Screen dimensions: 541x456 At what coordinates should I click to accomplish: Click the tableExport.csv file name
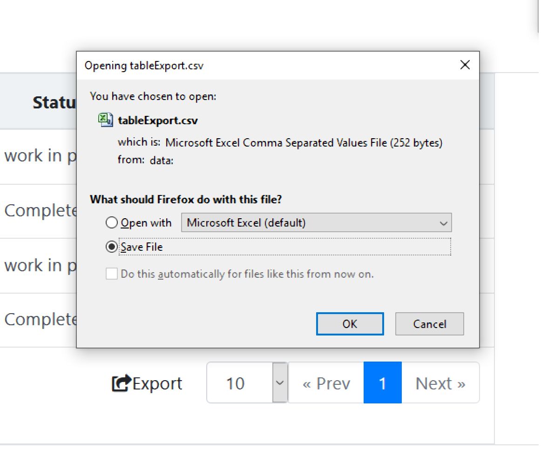(158, 121)
